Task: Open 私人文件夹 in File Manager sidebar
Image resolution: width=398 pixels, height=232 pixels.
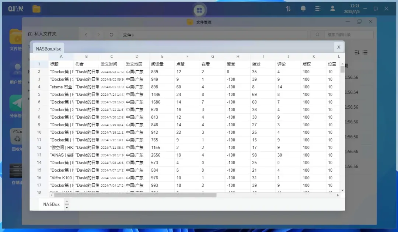Action: click(x=42, y=34)
